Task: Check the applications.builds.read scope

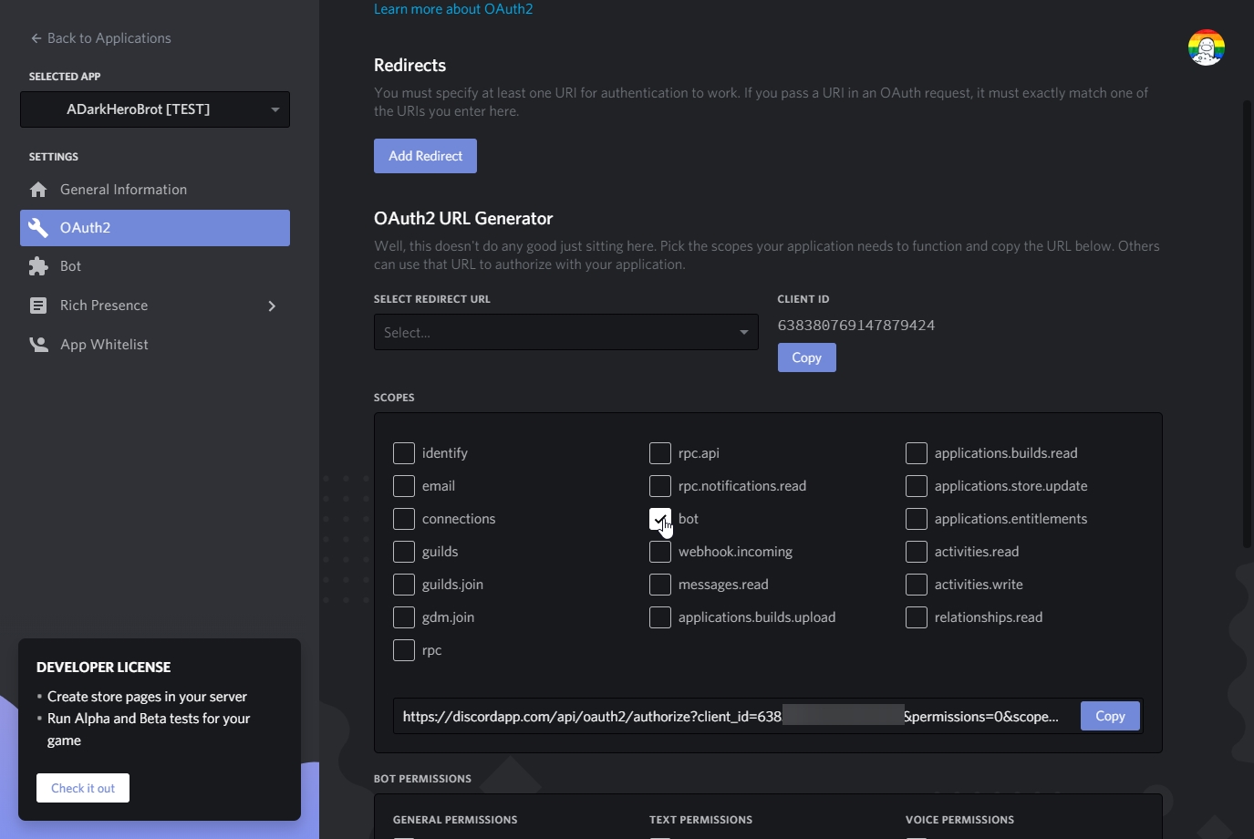Action: [917, 453]
